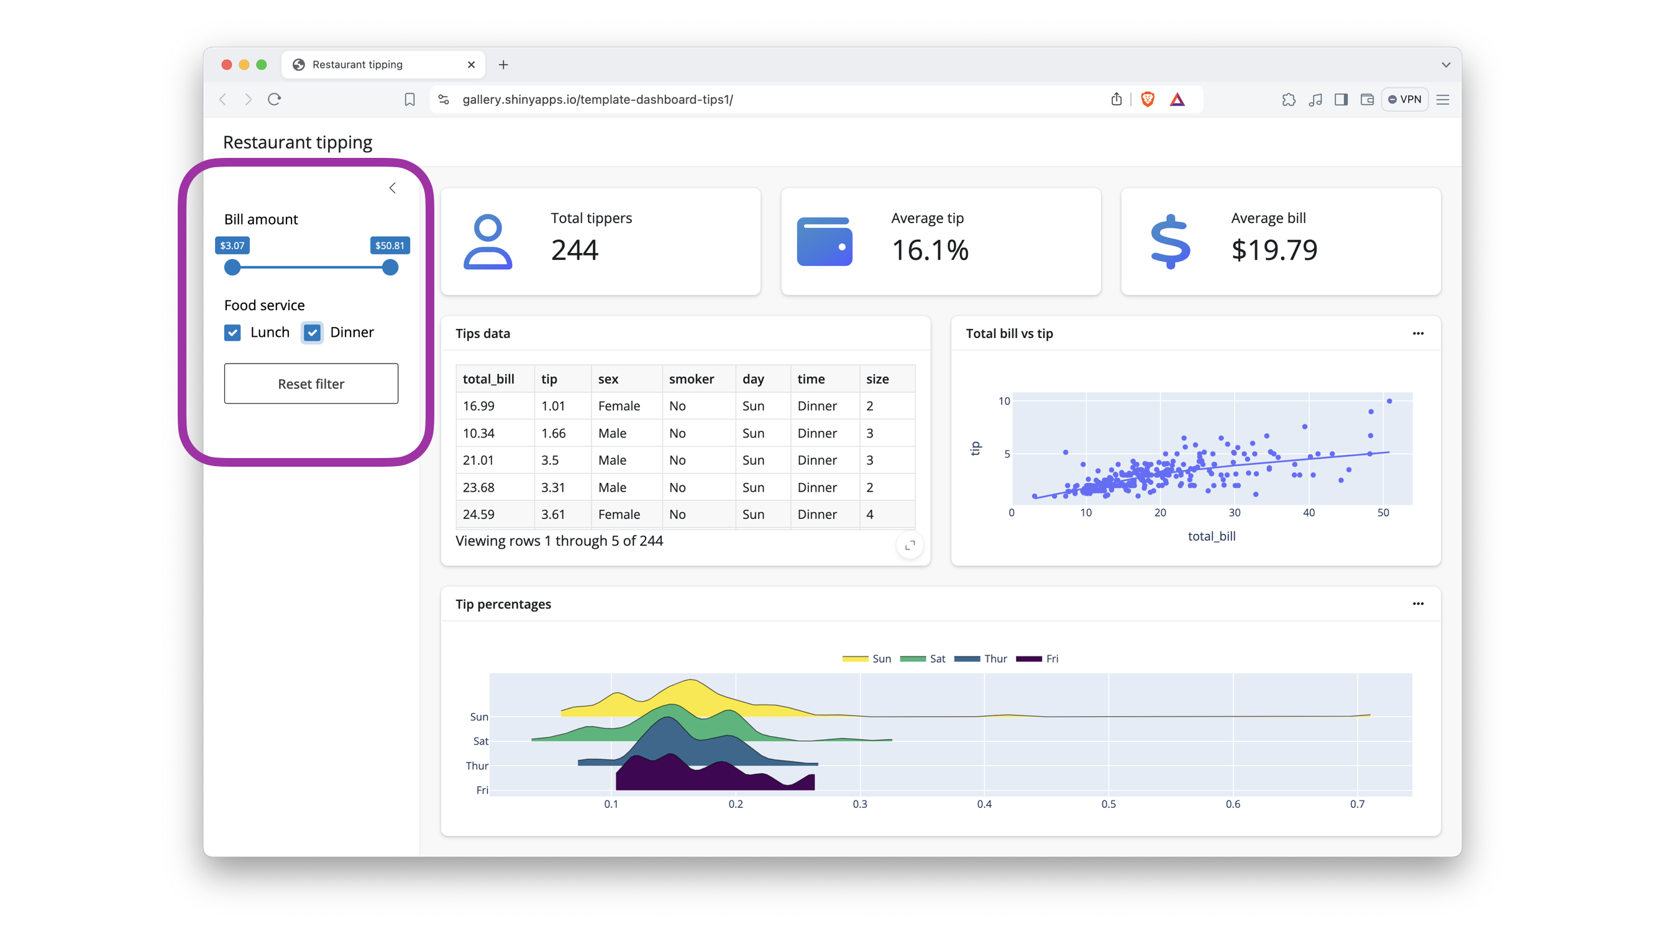Click the Brave Rewards triangle icon
1664x936 pixels.
coord(1177,99)
